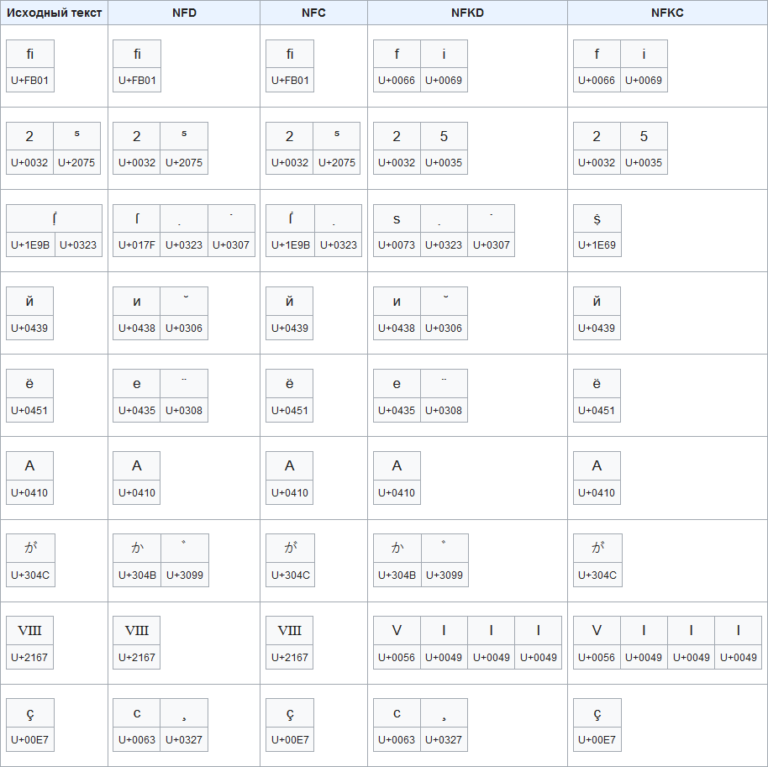
Task: Click the letter s U+0073 in NFKD column
Action: tap(397, 230)
